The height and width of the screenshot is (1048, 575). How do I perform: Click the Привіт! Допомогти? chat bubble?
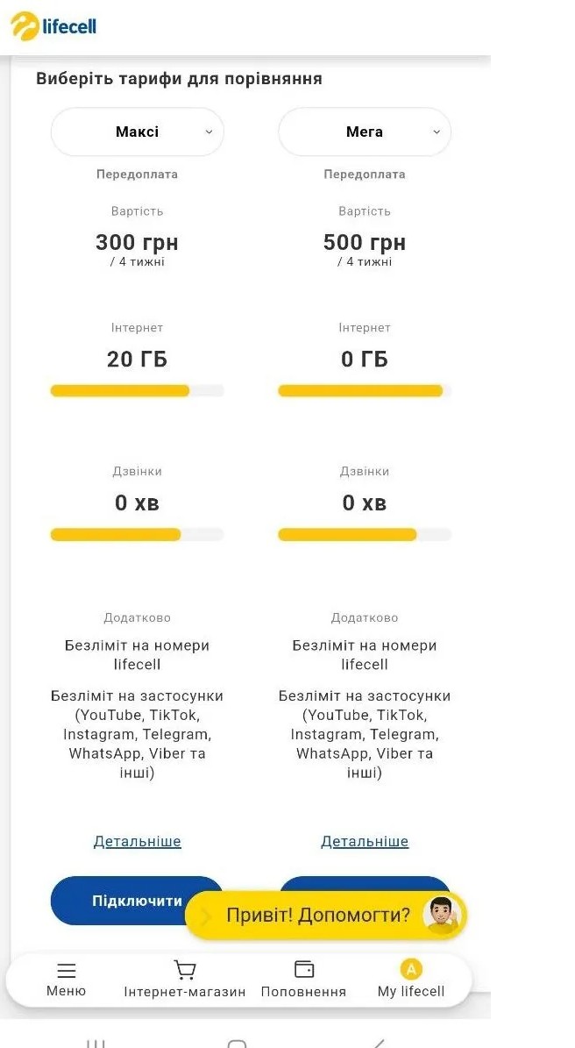pos(325,915)
